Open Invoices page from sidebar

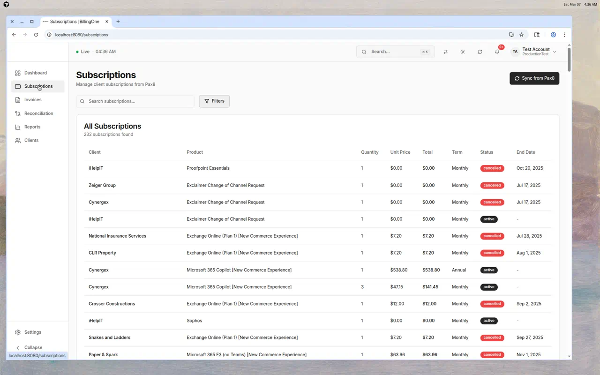pyautogui.click(x=38, y=100)
